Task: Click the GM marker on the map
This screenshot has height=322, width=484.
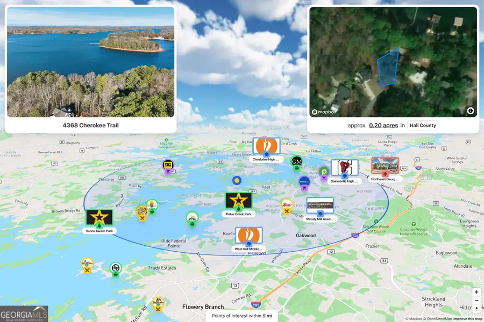Action: point(297,162)
